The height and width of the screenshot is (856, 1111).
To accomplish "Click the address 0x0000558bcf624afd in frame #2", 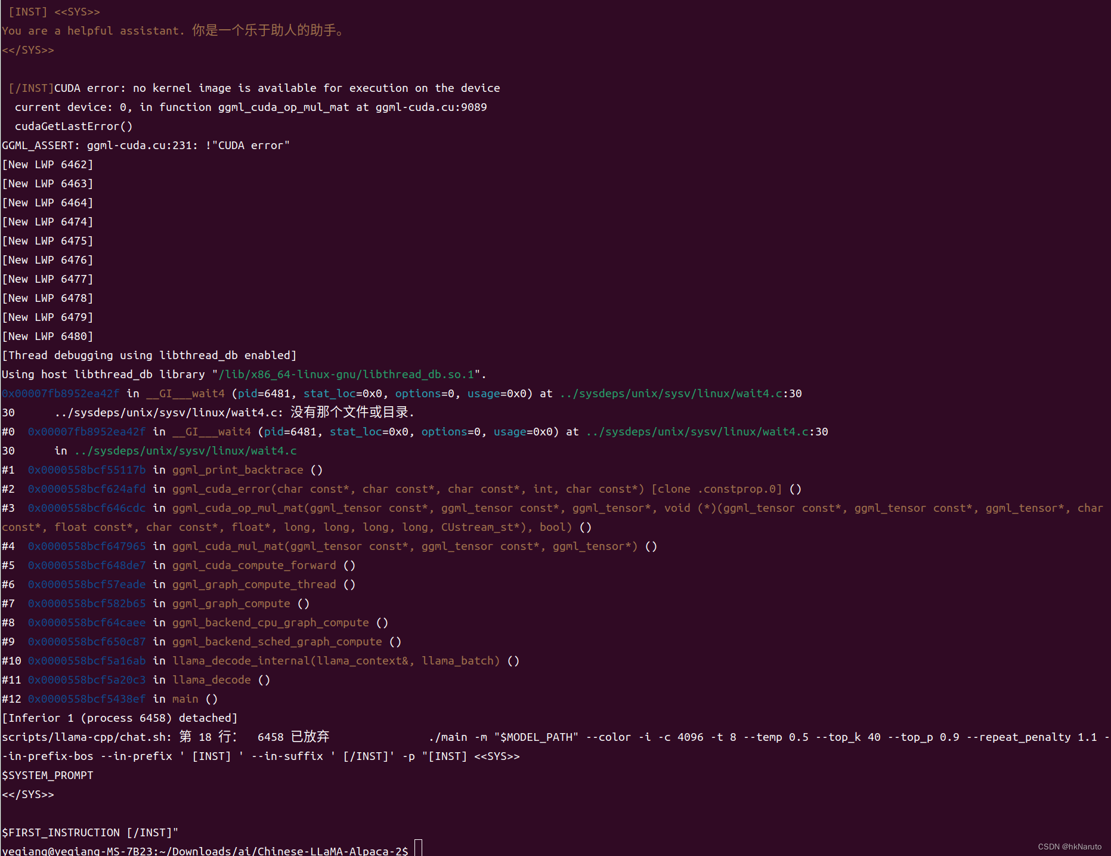I will [x=87, y=489].
